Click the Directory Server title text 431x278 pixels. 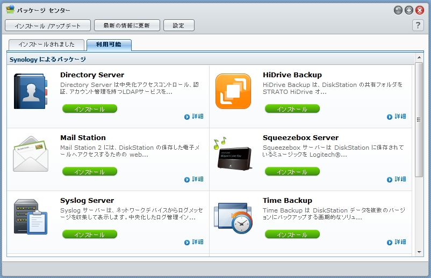click(92, 75)
